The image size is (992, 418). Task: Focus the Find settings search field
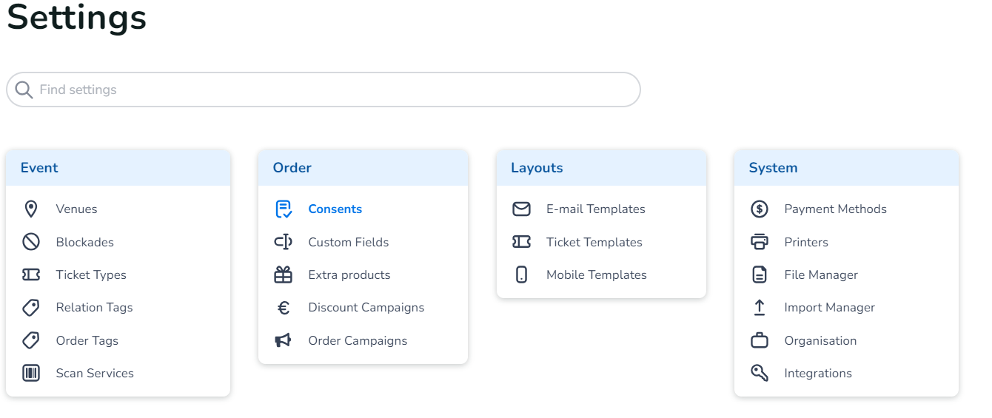pyautogui.click(x=333, y=90)
